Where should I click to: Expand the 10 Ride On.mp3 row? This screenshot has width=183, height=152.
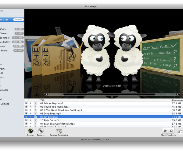pyautogui.click(x=31, y=120)
